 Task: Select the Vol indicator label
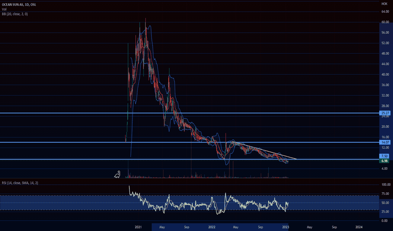(x=4, y=9)
